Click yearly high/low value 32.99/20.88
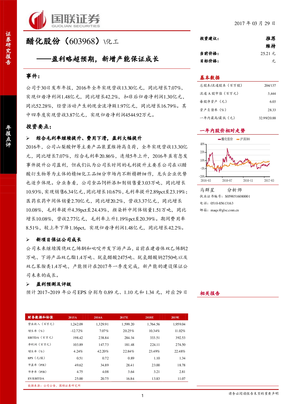 267,118
